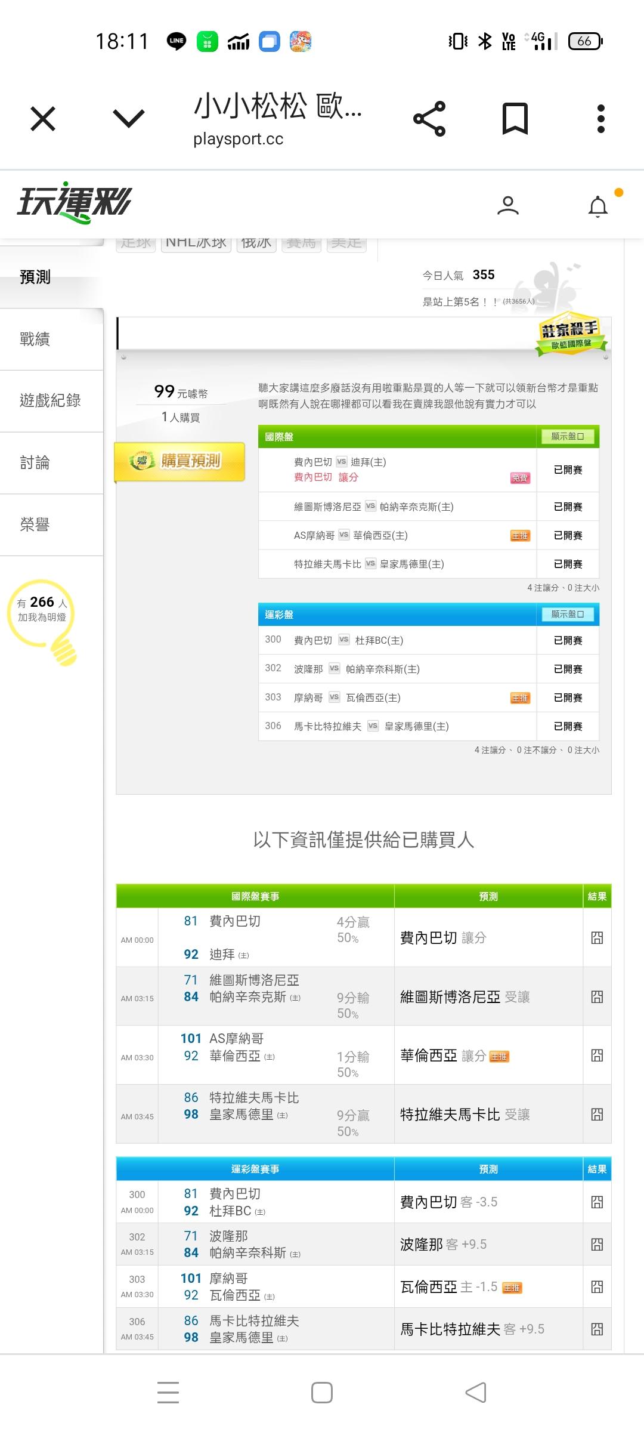644x1432 pixels.
Task: Click the 費內巴切 讓分 red pick text
Action: (x=326, y=477)
